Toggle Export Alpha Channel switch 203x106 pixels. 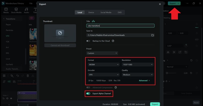tap(88, 93)
